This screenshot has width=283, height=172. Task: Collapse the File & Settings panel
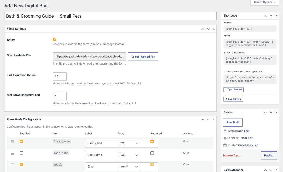214,29
